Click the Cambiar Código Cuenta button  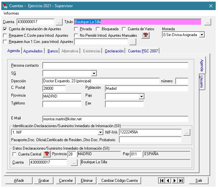coord(120,181)
